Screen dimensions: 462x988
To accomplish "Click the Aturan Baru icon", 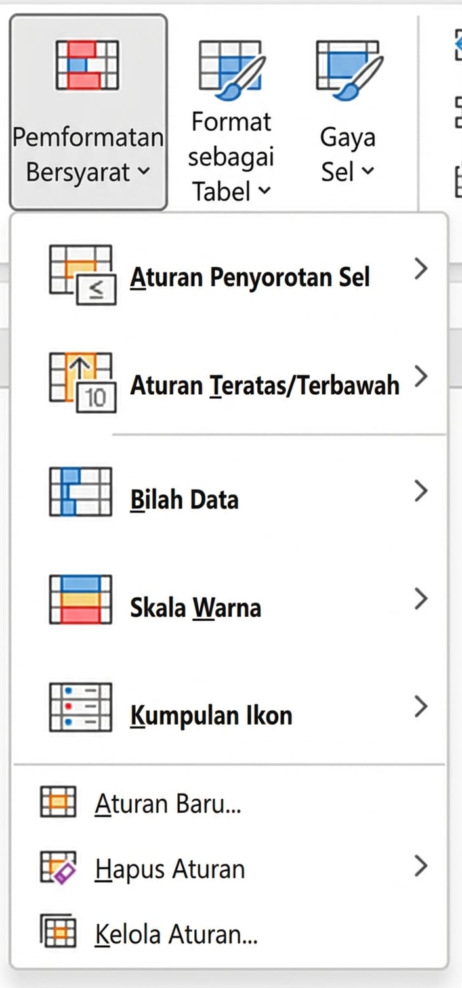I will (x=58, y=802).
